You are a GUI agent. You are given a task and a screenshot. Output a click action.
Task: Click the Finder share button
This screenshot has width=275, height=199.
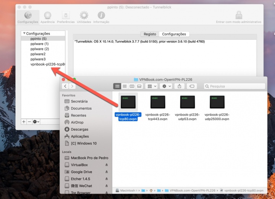179,87
